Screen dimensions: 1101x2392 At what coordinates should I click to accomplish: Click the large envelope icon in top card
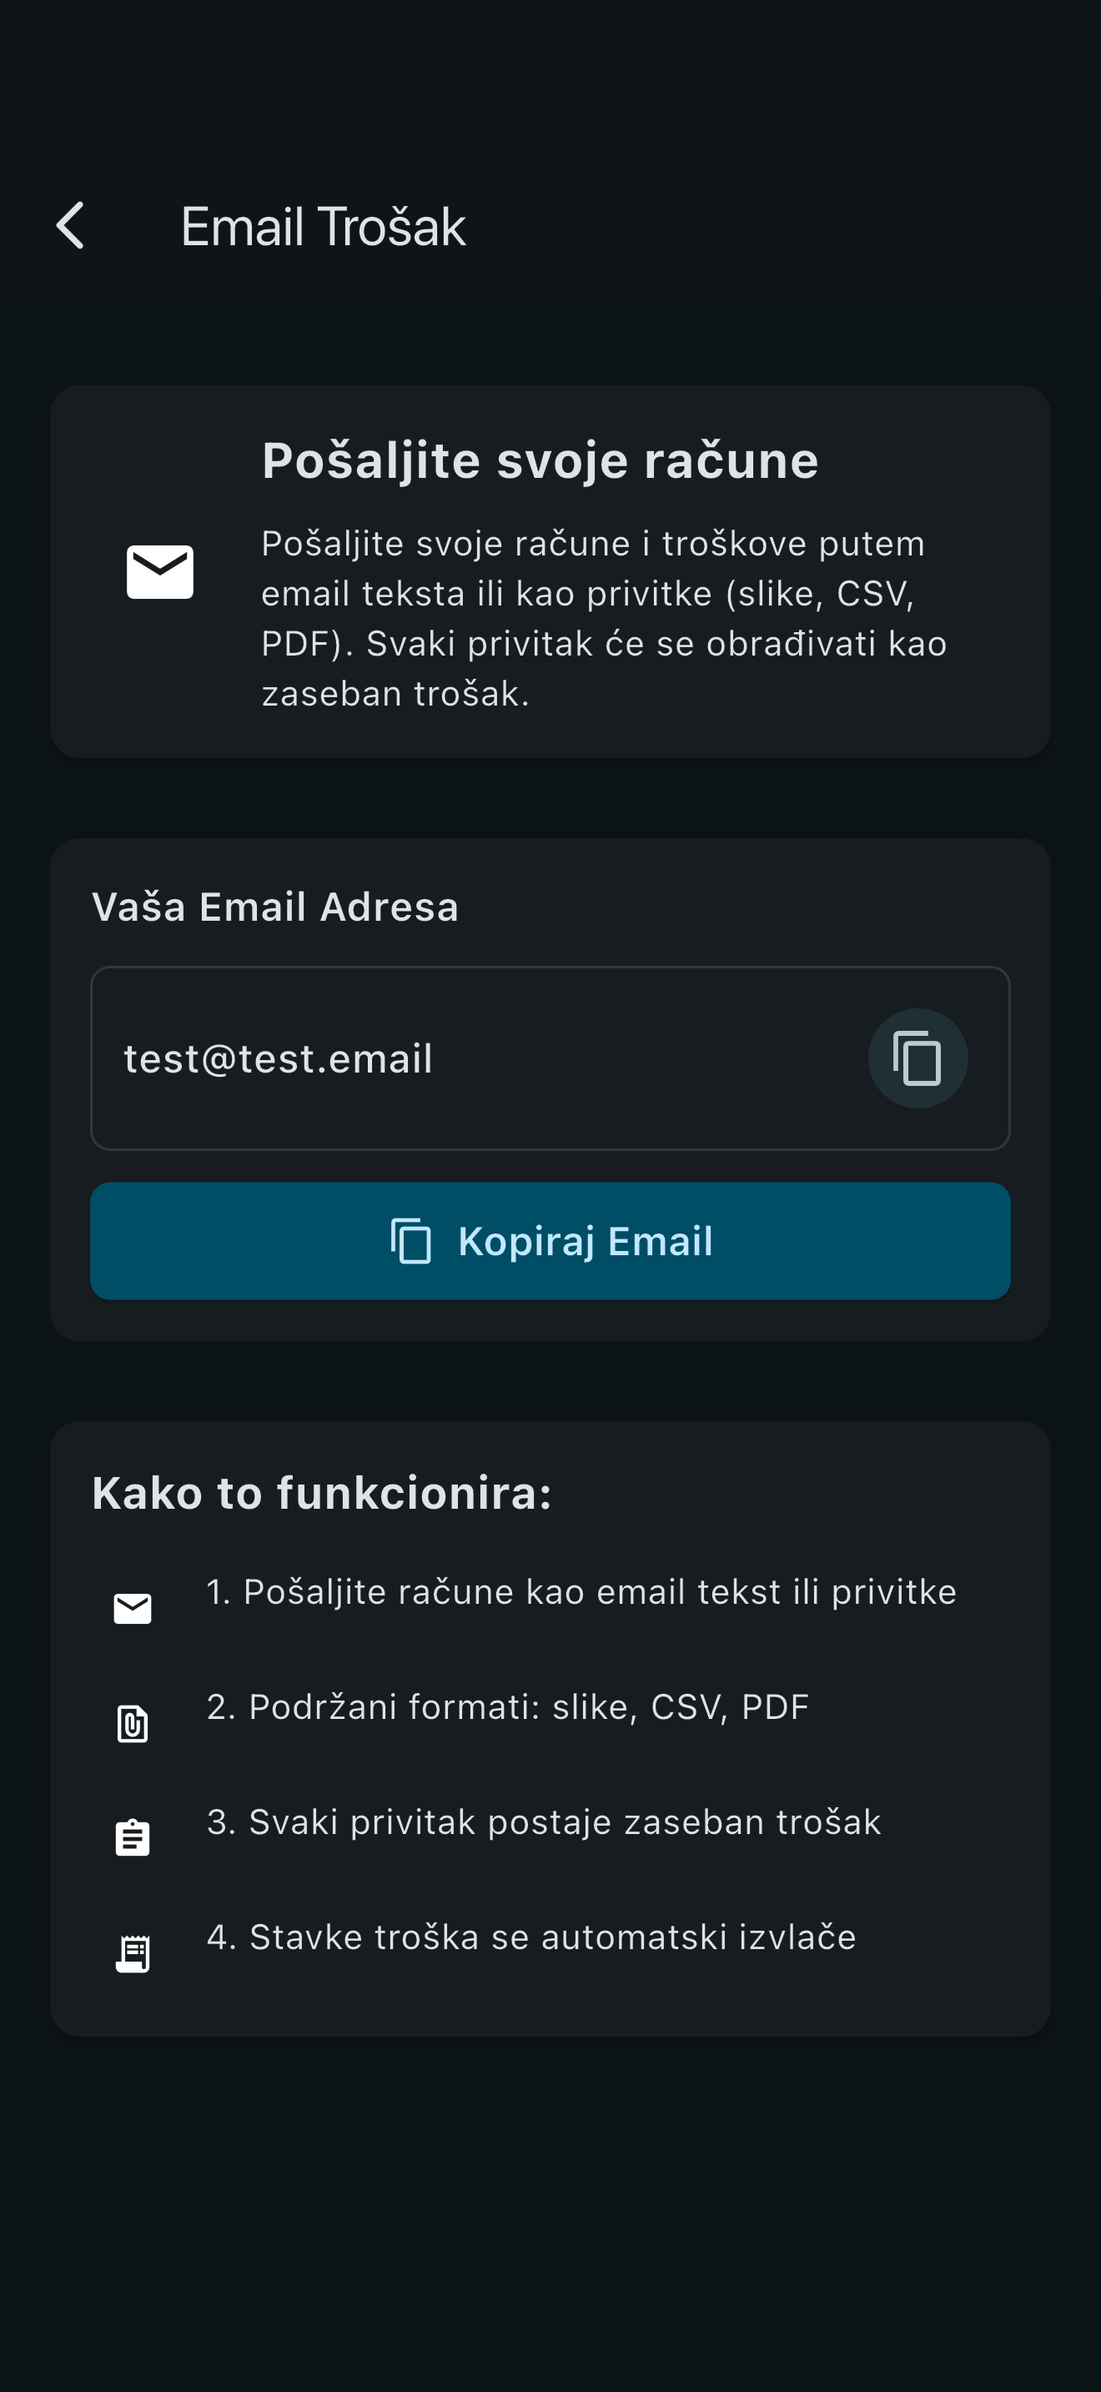pyautogui.click(x=159, y=572)
